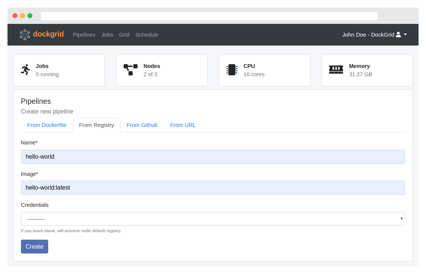426x274 pixels.
Task: Focus the Name input field
Action: [213, 157]
